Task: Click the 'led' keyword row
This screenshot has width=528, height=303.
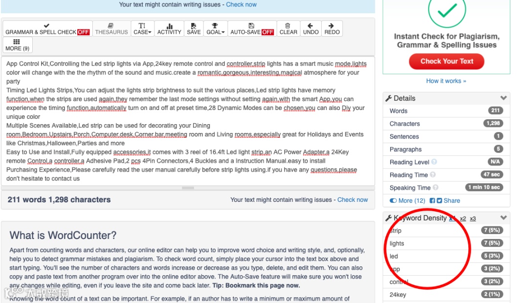Action: point(446,256)
